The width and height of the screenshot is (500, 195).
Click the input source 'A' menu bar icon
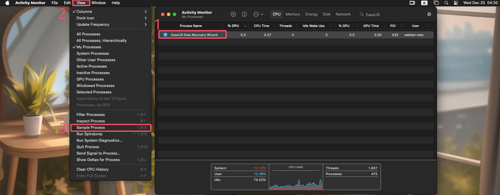pyautogui.click(x=424, y=3)
